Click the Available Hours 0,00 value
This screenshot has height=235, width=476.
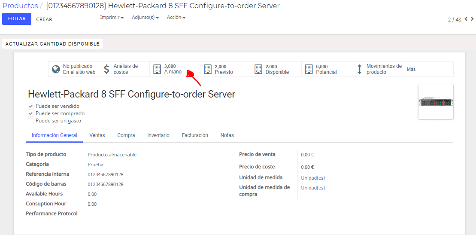[x=92, y=194]
